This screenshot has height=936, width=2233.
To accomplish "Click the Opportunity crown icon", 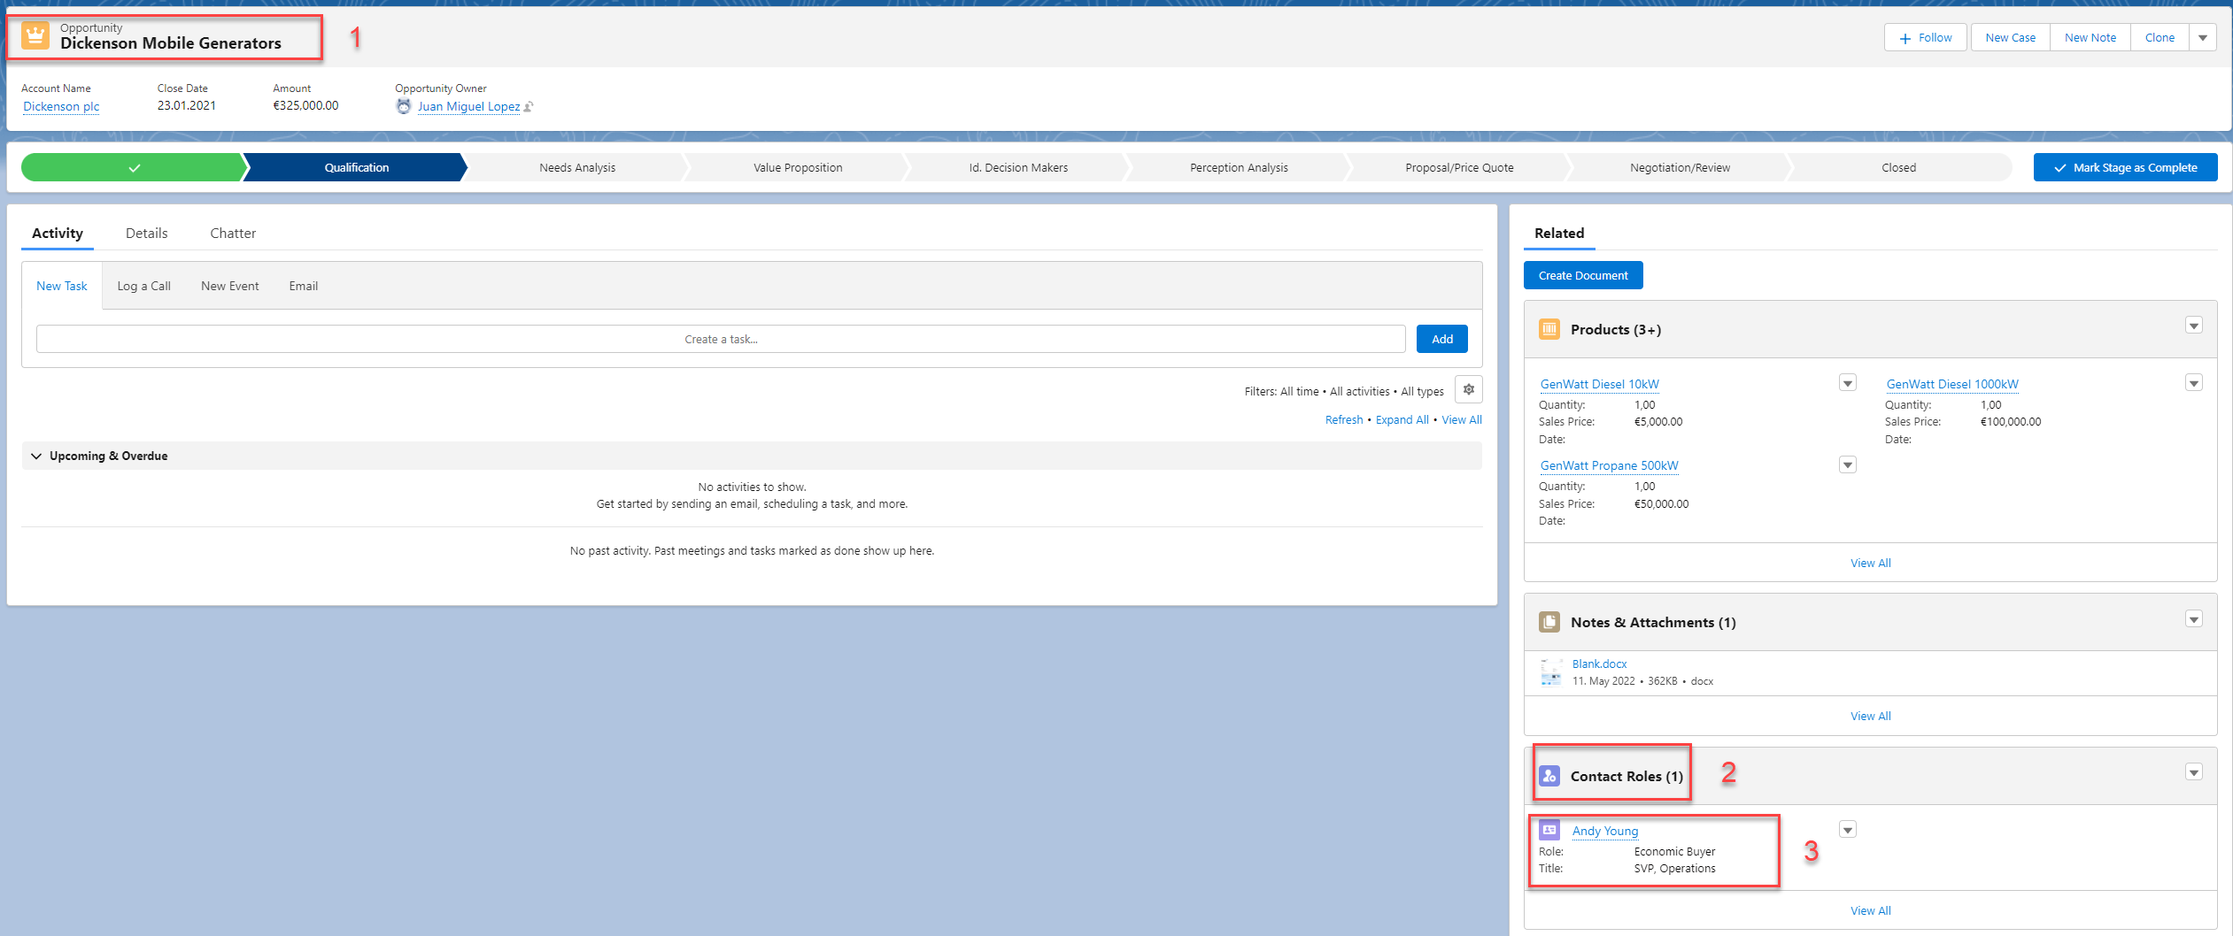I will [35, 36].
